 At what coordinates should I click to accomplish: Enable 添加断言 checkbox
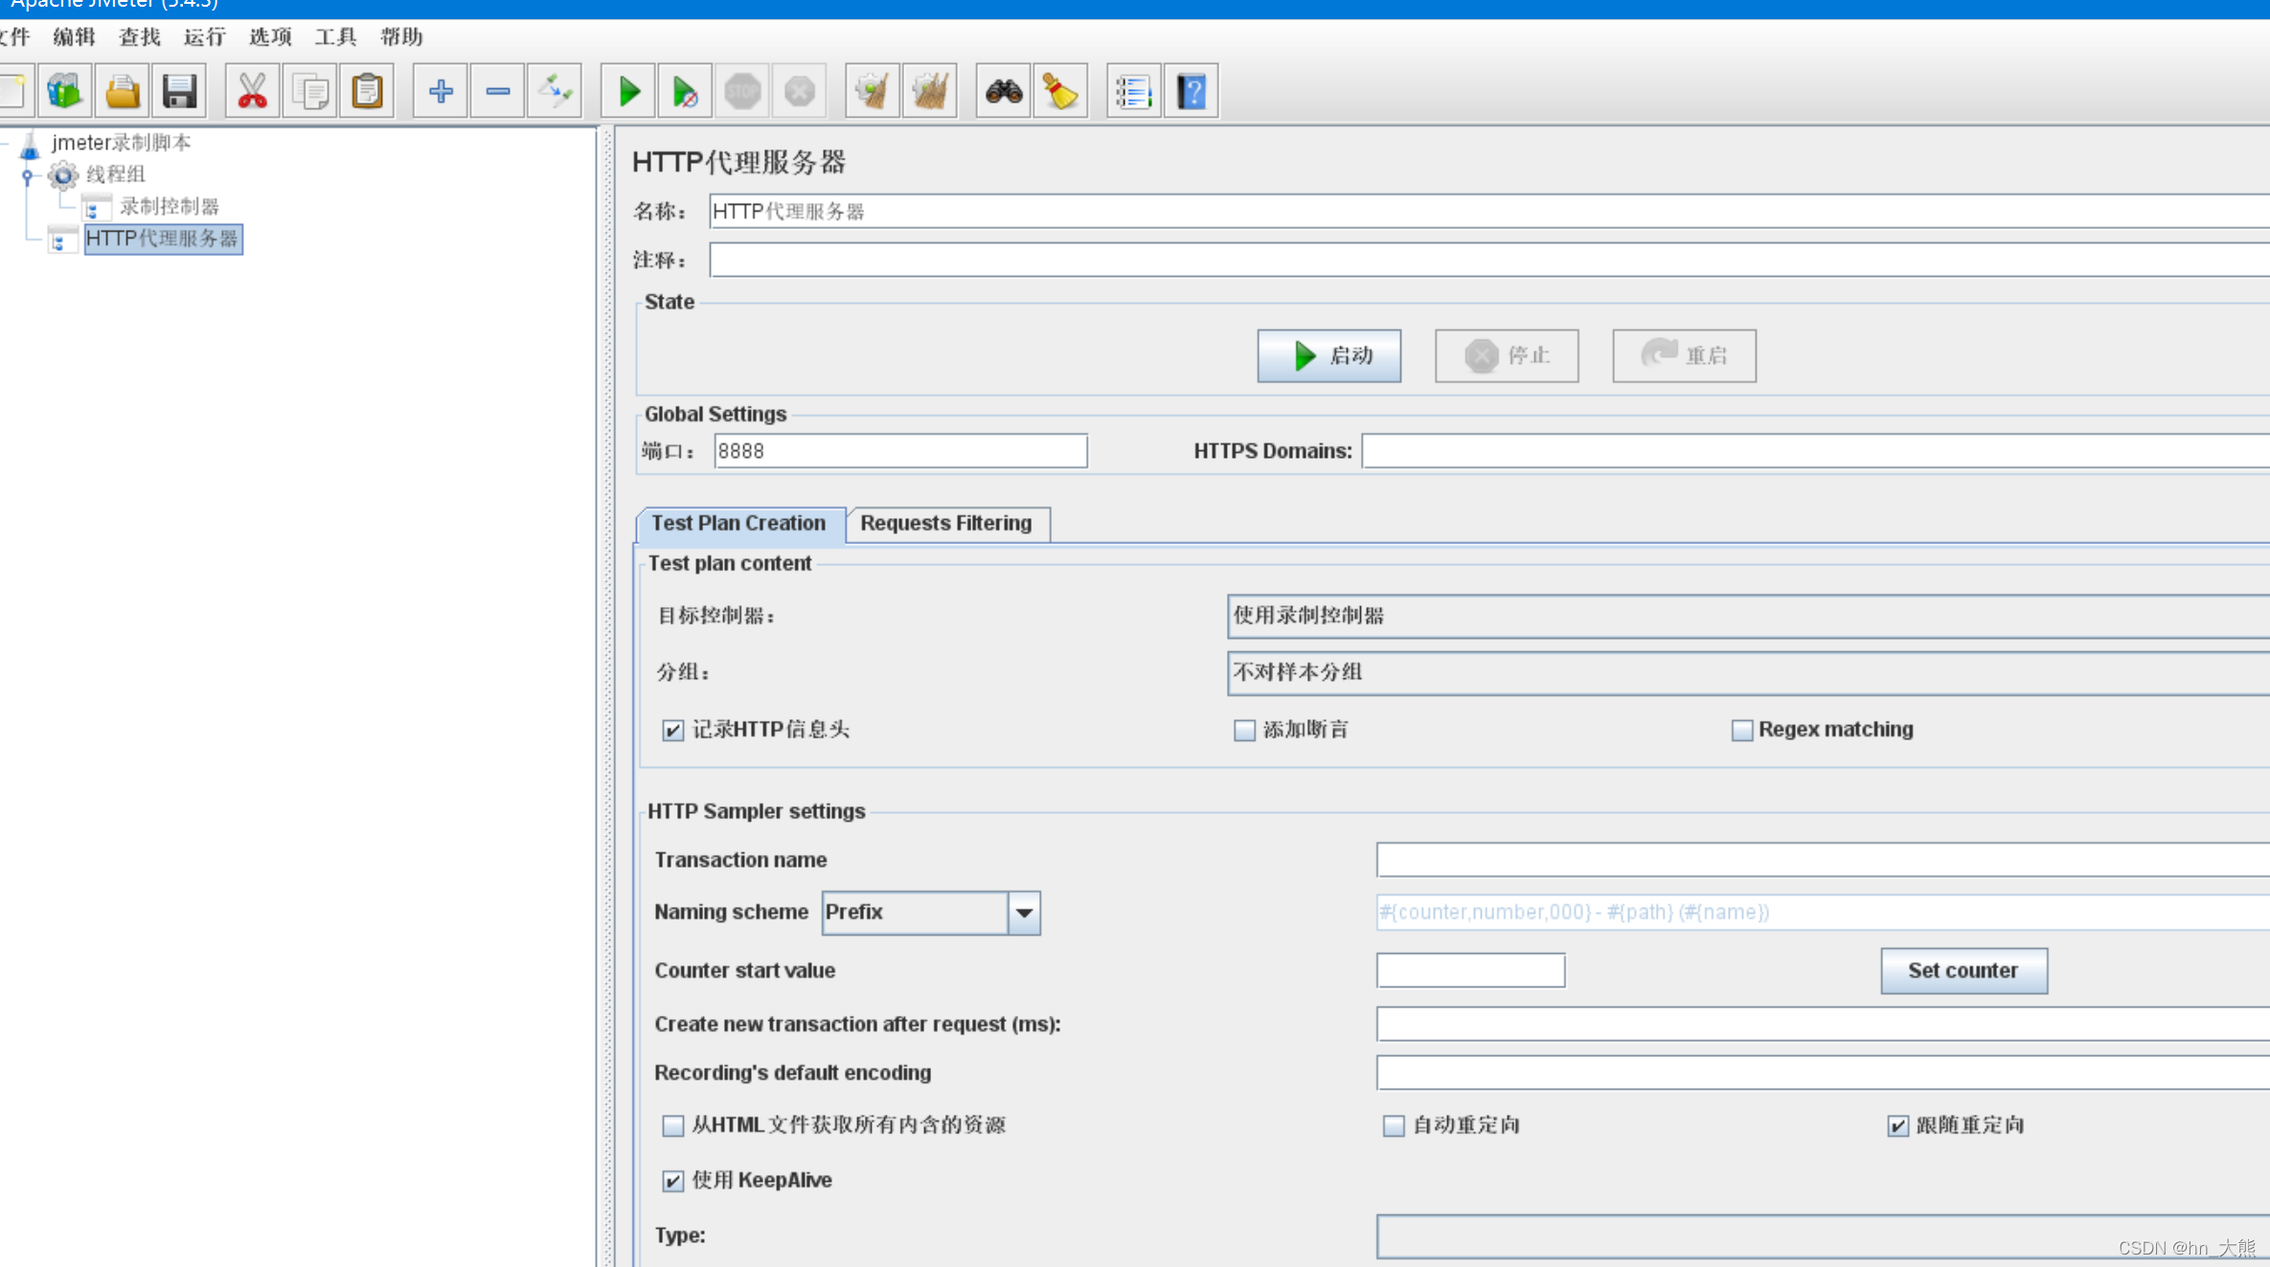1246,730
